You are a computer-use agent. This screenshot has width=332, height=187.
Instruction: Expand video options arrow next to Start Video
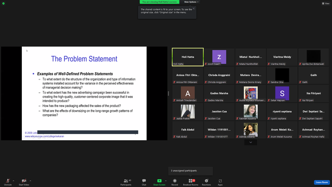pos(30,181)
